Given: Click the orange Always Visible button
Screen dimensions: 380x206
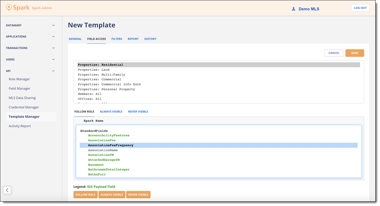Looking at the screenshot, I should tap(112, 195).
